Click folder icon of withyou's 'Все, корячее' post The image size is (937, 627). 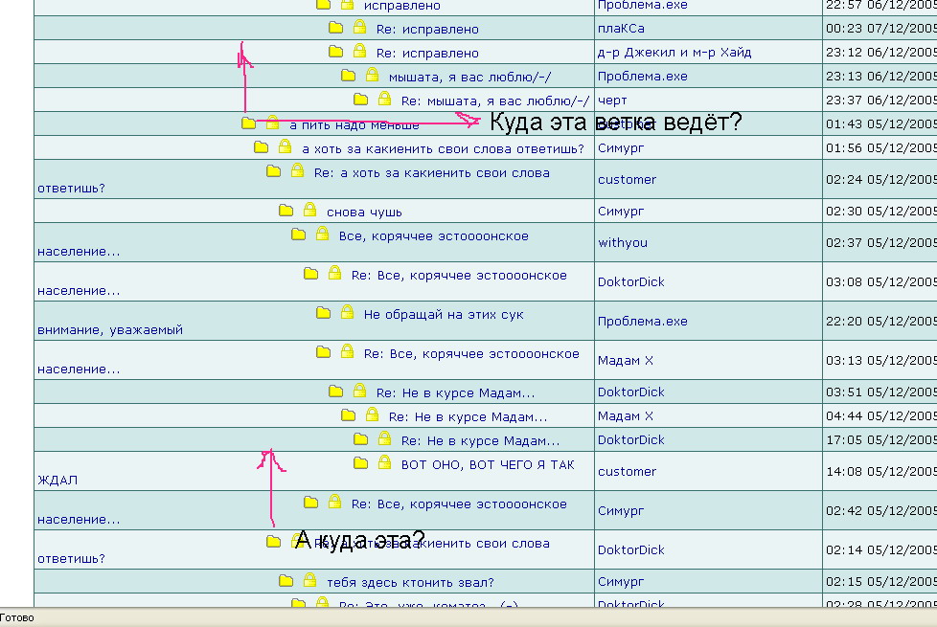[x=298, y=235]
